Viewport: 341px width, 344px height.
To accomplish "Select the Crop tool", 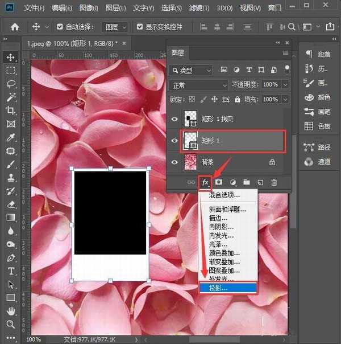I will click(11, 110).
